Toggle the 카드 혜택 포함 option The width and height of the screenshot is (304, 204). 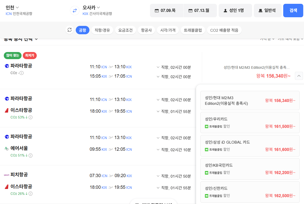point(290,39)
